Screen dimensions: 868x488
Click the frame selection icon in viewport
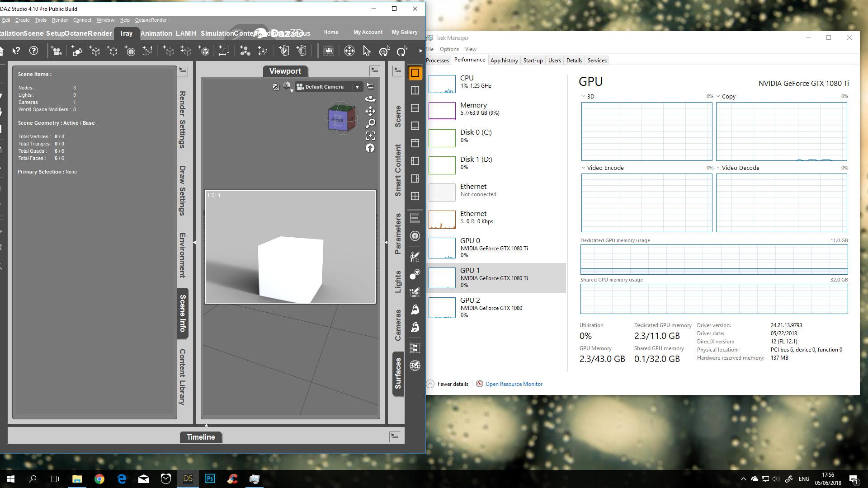[370, 136]
